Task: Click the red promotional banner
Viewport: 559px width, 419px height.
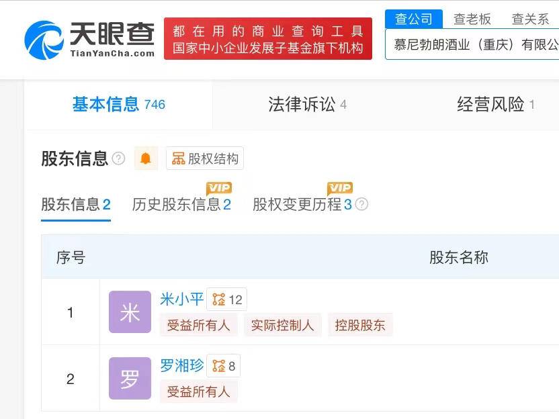Action: click(x=267, y=39)
